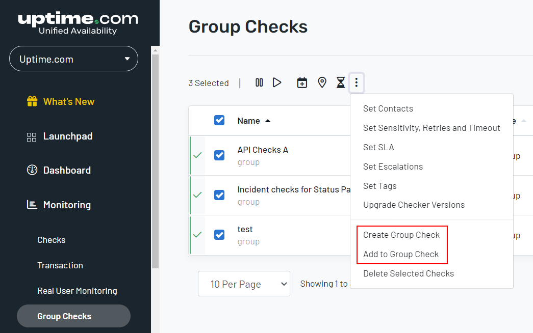This screenshot has height=333, width=533.
Task: Change the 10 Per Page setting
Action: point(244,284)
